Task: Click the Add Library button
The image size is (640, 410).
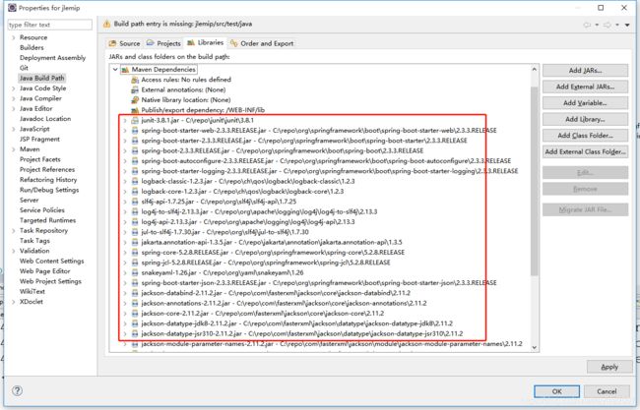Action: 585,119
